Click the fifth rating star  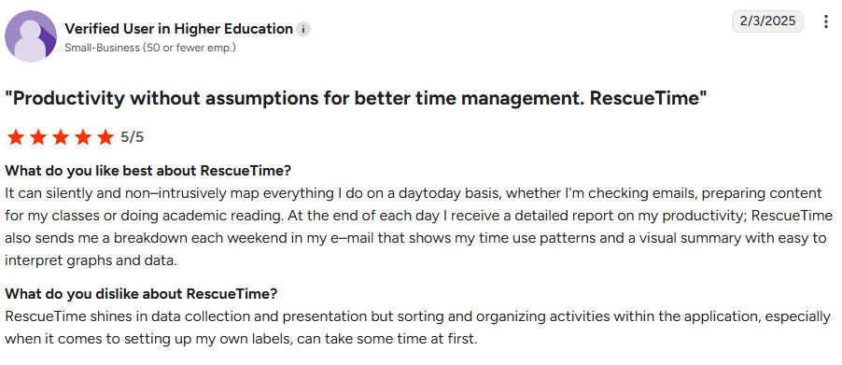105,137
